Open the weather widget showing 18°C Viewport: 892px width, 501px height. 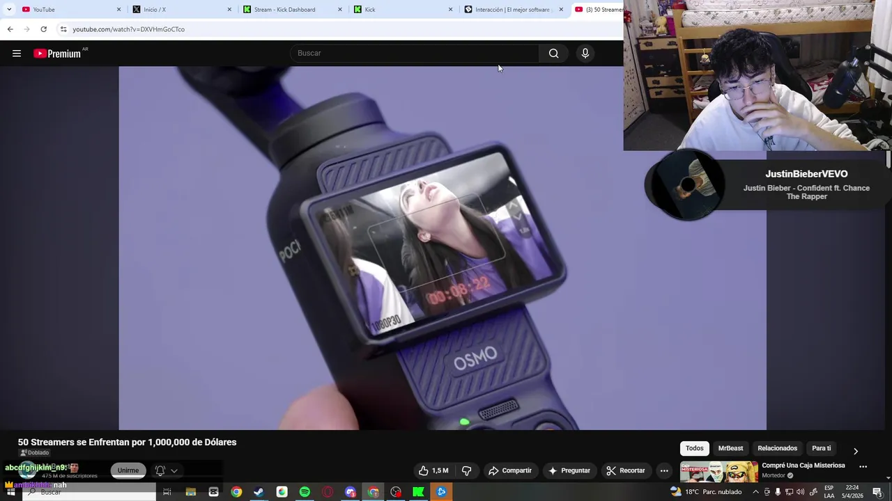click(x=706, y=492)
